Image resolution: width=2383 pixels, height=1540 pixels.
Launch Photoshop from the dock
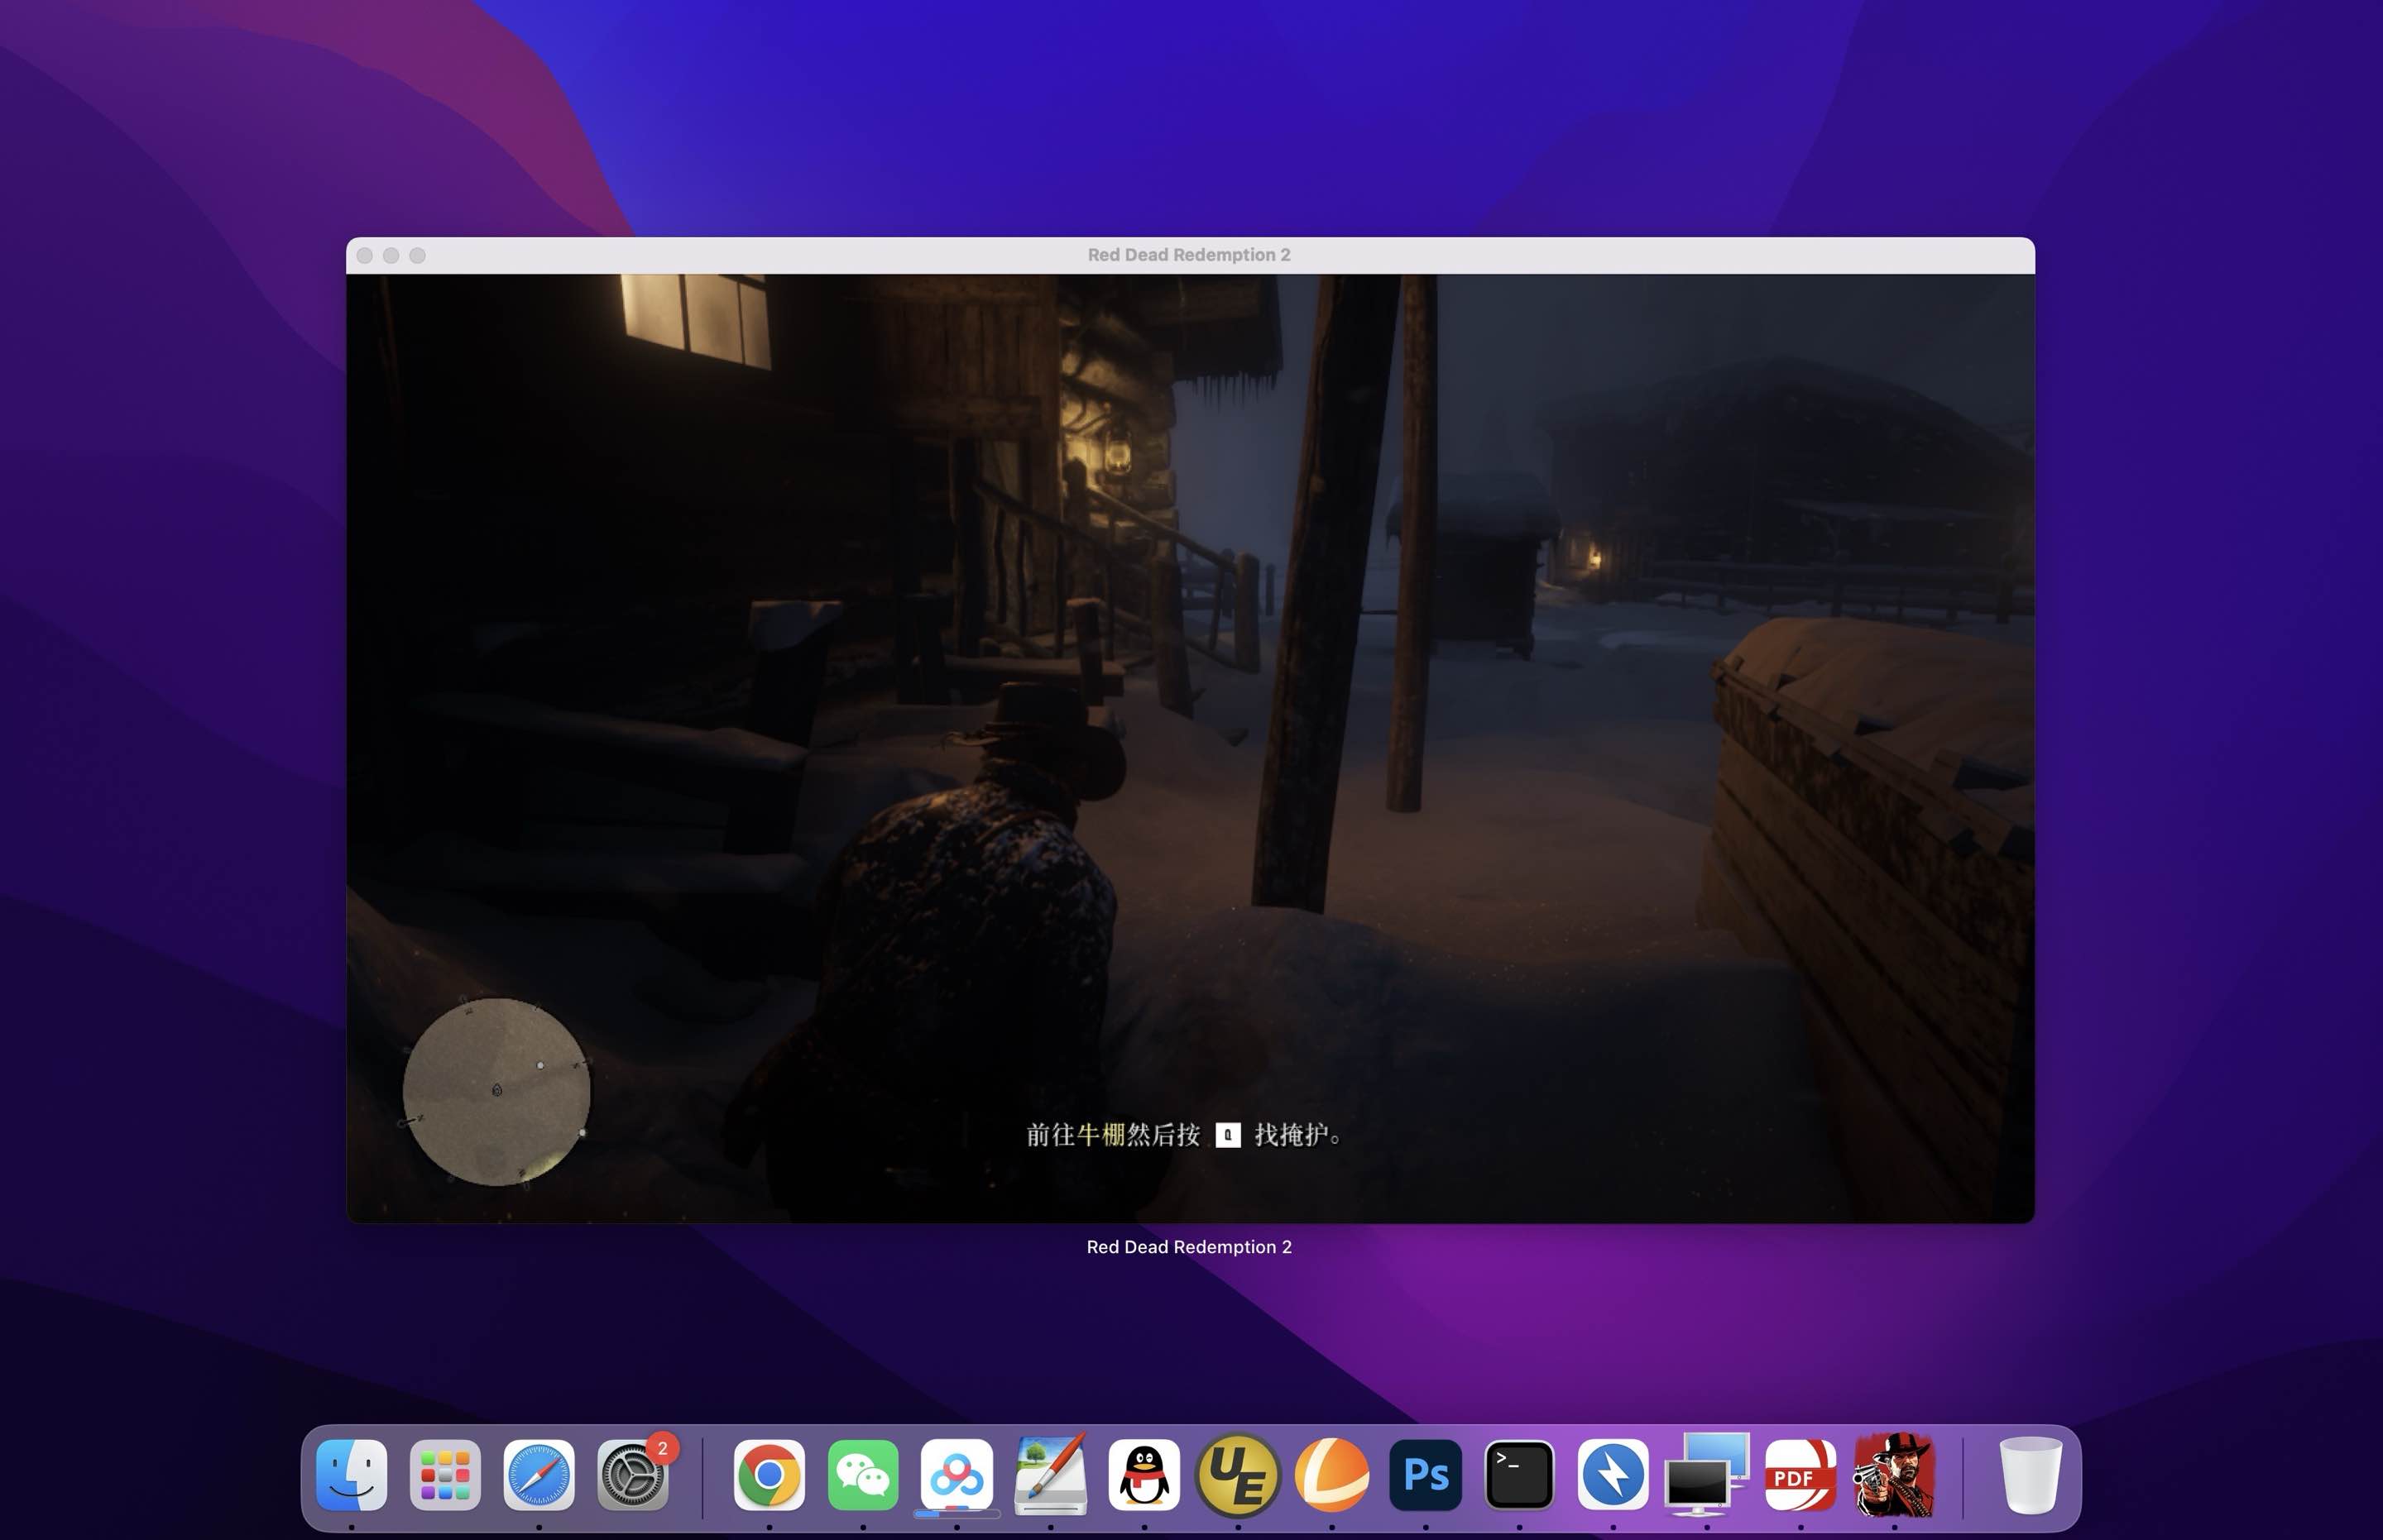tap(1426, 1474)
